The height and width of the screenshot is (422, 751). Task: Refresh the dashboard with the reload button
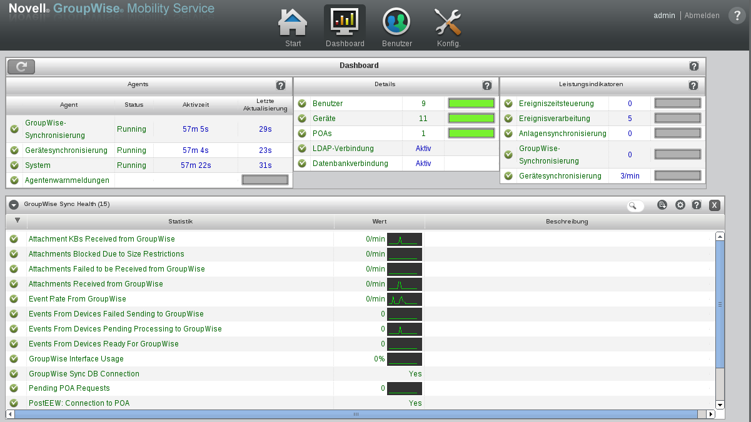point(21,67)
